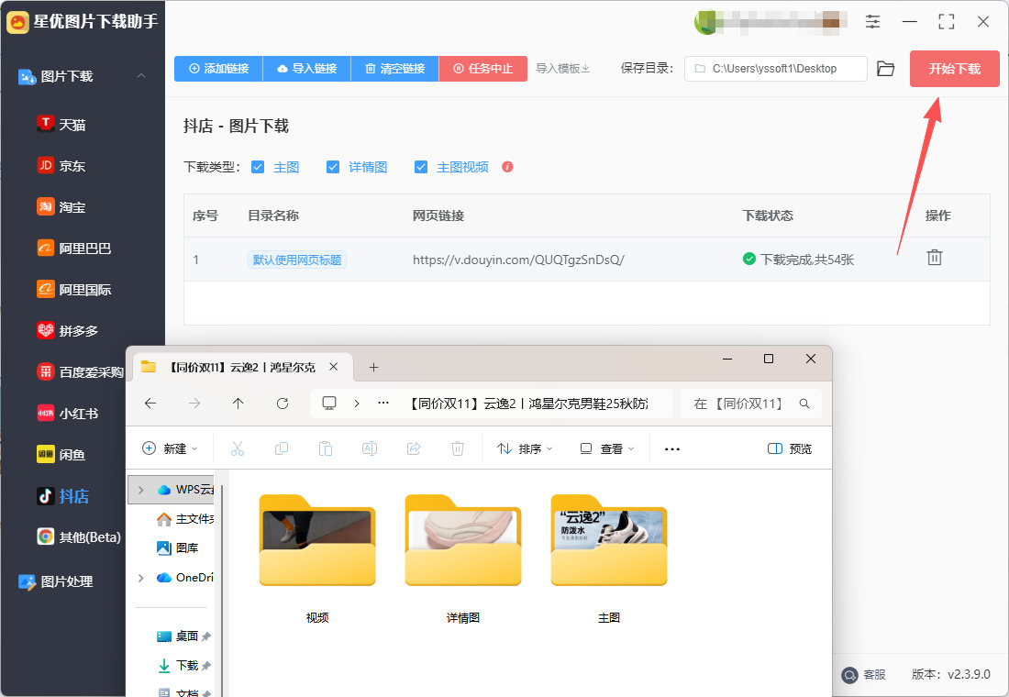Click the 保存目录 path field
The image size is (1009, 697).
coord(775,68)
